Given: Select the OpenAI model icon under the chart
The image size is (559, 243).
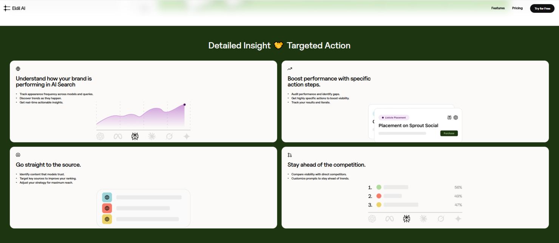Looking at the screenshot, I should pos(100,136).
